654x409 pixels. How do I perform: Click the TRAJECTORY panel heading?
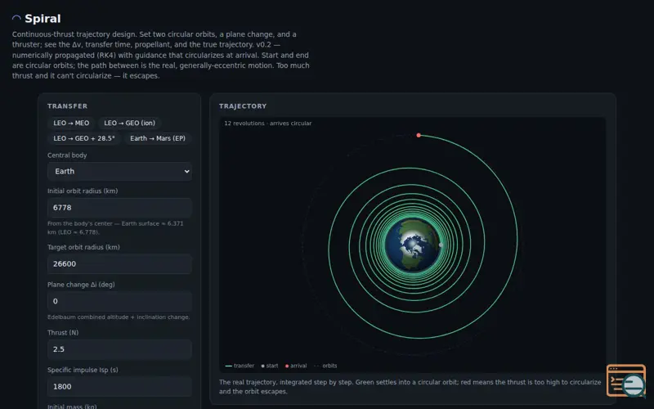tap(243, 106)
